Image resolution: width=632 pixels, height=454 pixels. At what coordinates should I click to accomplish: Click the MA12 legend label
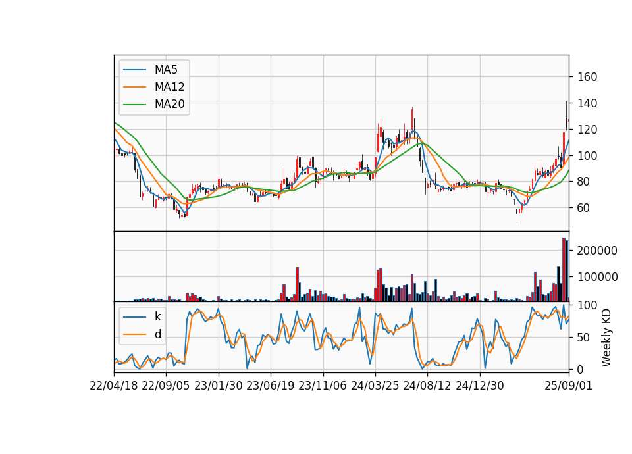click(x=169, y=87)
